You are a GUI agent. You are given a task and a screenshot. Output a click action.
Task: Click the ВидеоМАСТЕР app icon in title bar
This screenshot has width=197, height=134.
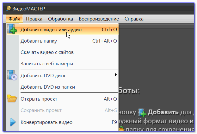coord(9,9)
